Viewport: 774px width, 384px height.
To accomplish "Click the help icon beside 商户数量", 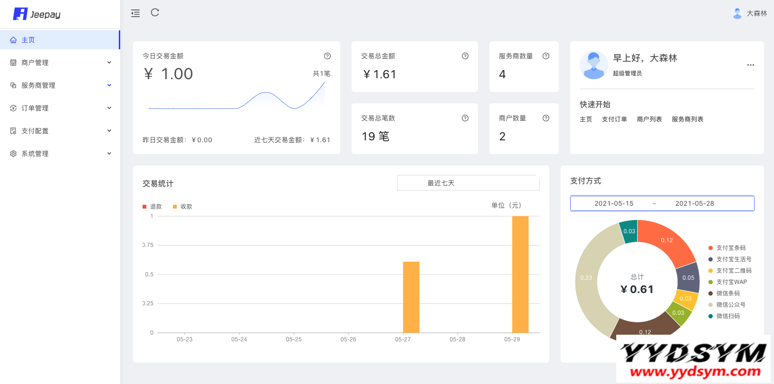I will pos(546,118).
